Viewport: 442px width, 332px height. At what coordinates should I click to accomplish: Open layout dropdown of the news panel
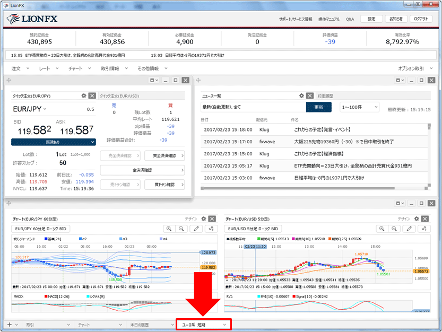click(400, 80)
